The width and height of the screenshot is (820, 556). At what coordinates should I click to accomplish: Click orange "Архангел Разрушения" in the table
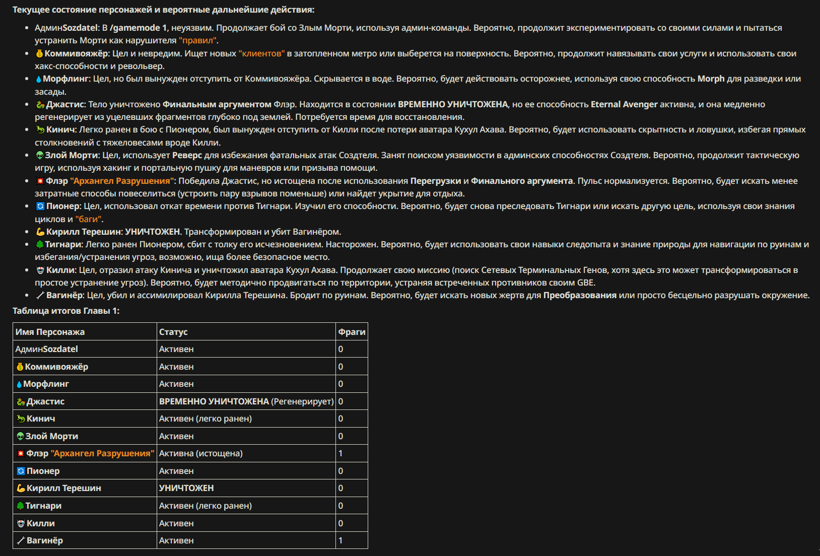click(x=103, y=453)
